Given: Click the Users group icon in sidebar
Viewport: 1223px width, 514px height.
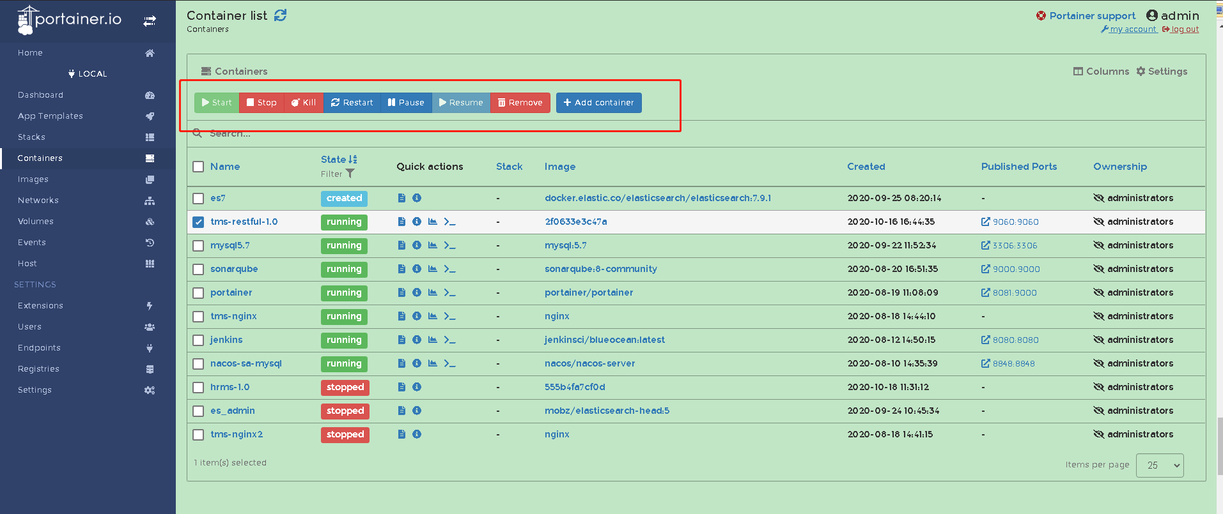Looking at the screenshot, I should pyautogui.click(x=150, y=327).
